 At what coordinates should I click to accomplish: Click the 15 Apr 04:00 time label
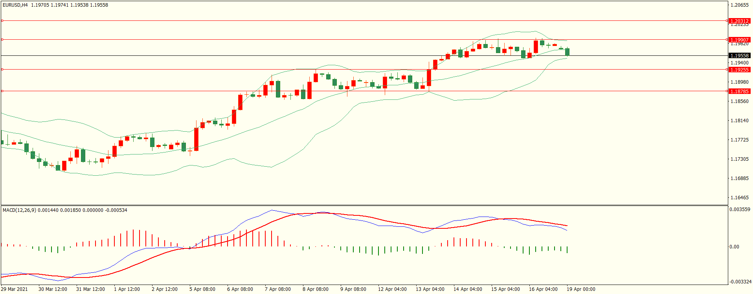click(505, 289)
